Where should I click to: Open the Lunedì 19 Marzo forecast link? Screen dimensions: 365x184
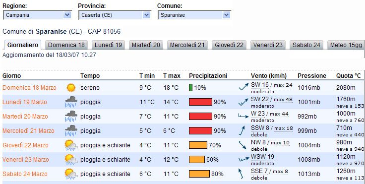tap(25, 102)
